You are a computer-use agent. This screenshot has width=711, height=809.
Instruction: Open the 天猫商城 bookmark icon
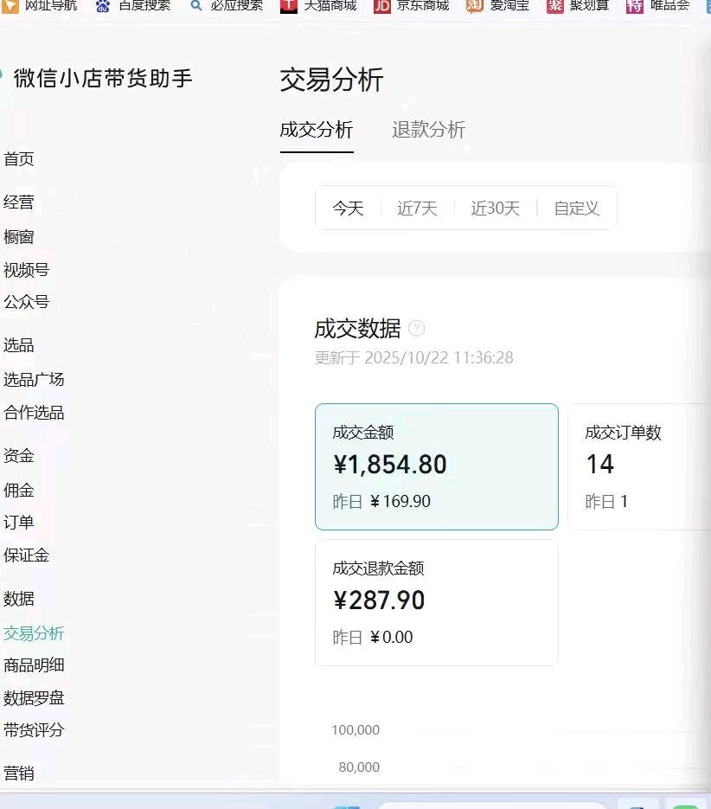coord(289,6)
